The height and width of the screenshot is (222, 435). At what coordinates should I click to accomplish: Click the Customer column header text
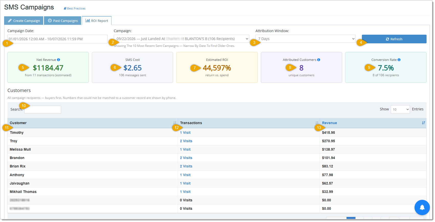click(18, 123)
